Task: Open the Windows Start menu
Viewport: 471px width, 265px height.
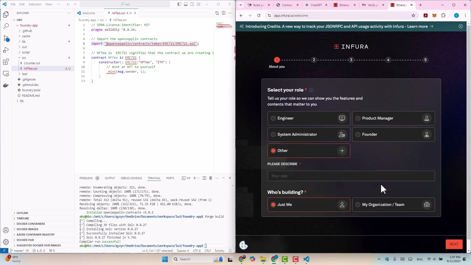Action: click(165, 259)
